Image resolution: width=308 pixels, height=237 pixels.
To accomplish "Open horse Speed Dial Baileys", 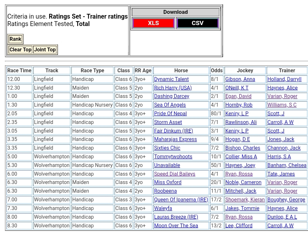I will click(x=174, y=174).
